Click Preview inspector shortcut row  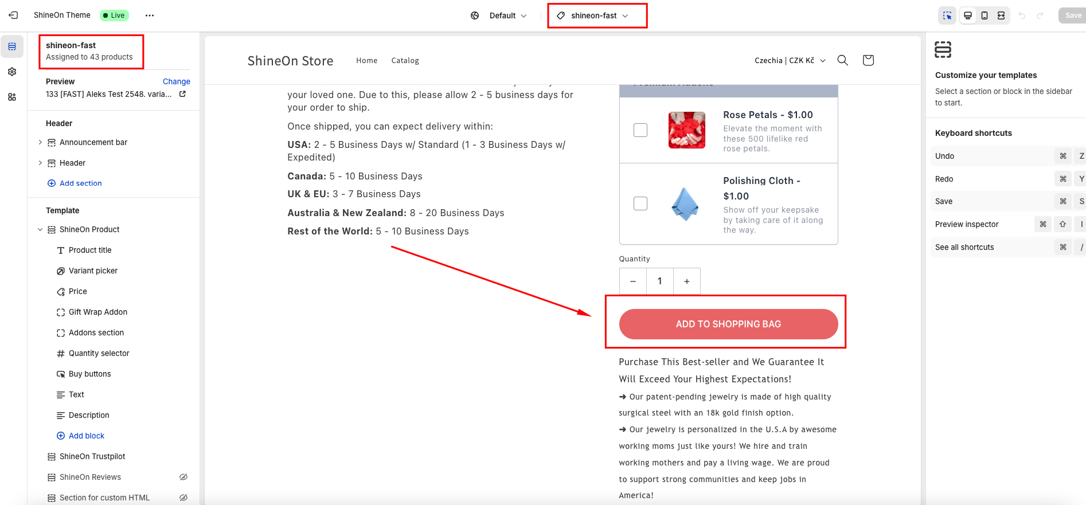[1008, 224]
